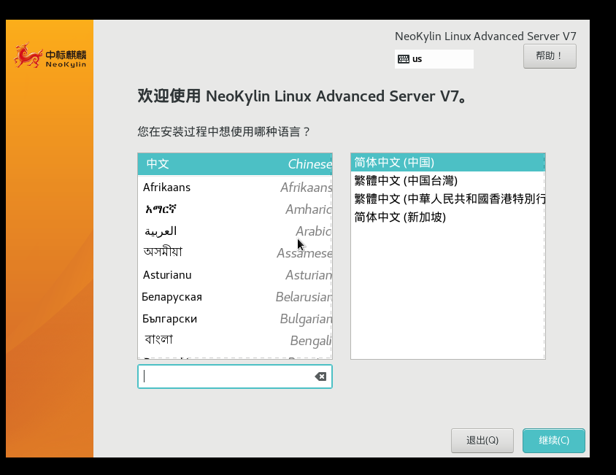Choose 繁體中文 香港特別行政區 locale
The image size is (616, 475).
[448, 198]
